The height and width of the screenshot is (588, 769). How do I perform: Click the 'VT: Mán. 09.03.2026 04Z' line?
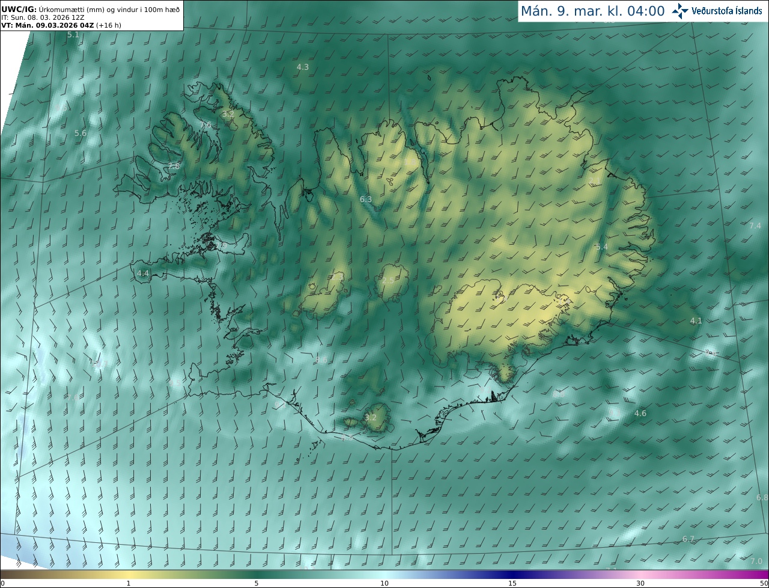(x=61, y=25)
